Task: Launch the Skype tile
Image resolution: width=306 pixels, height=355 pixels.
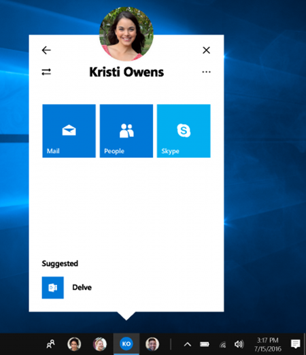Action: coord(184,131)
